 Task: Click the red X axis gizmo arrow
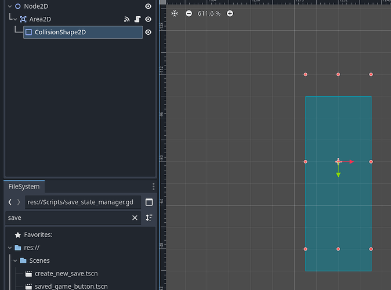coord(352,162)
